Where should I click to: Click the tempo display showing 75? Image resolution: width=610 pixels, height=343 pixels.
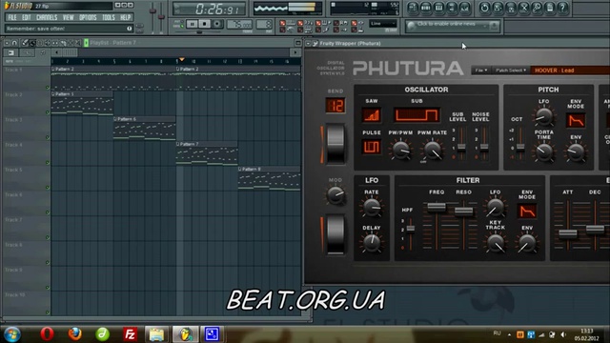[239, 24]
